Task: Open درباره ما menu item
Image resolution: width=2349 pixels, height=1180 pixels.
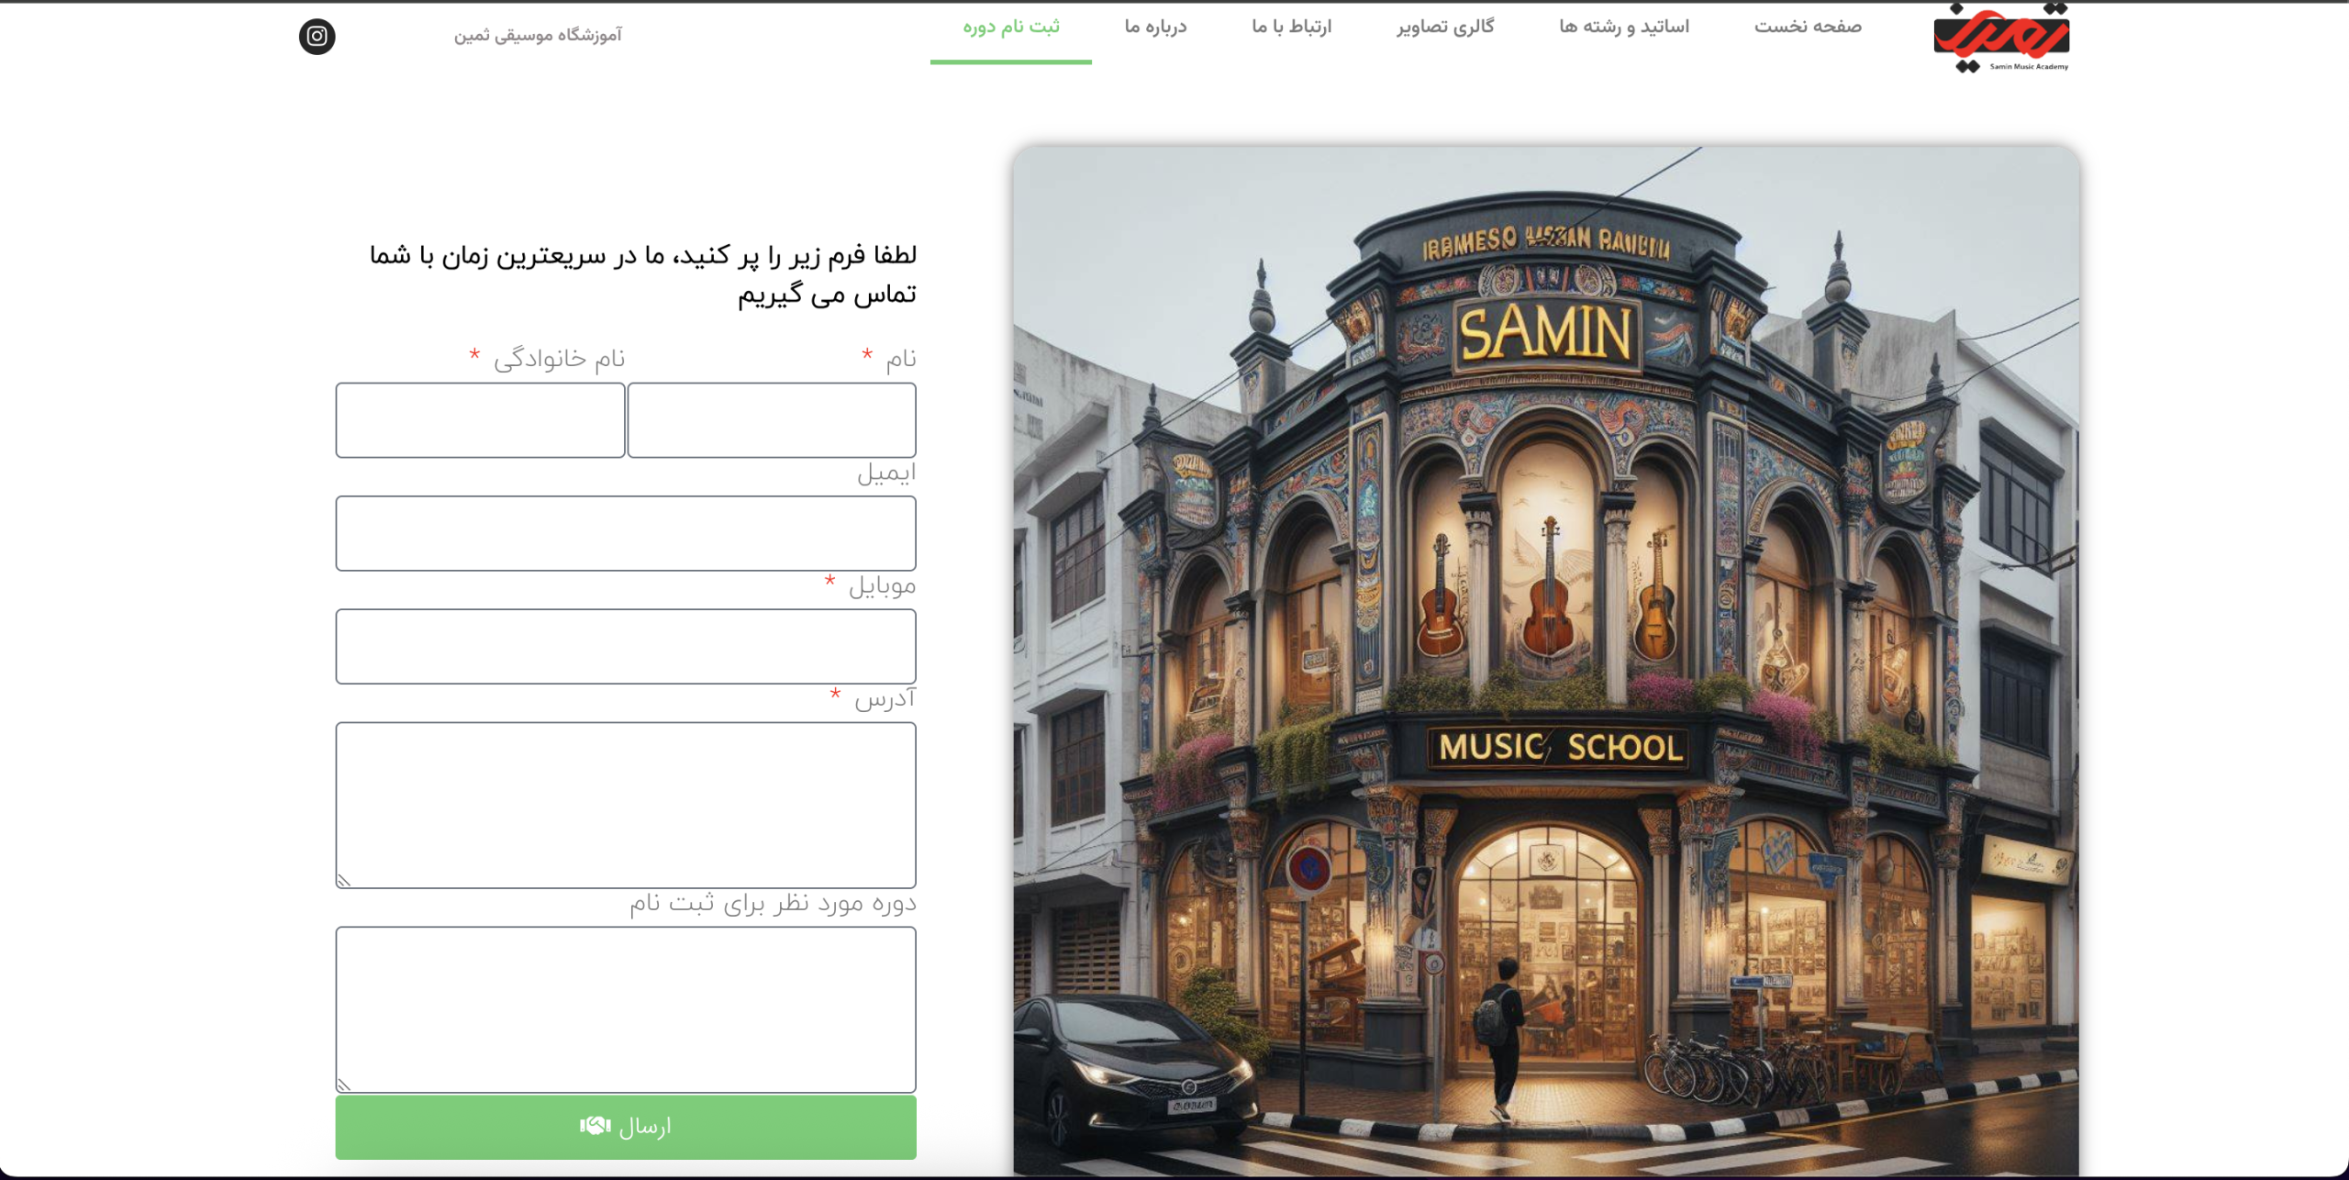Action: click(1155, 28)
